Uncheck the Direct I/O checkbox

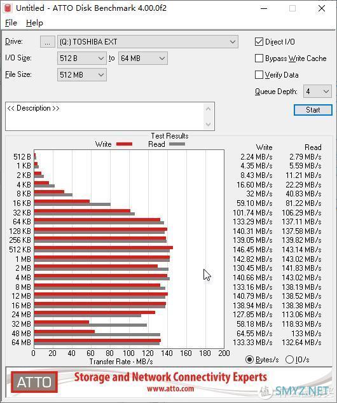point(259,42)
